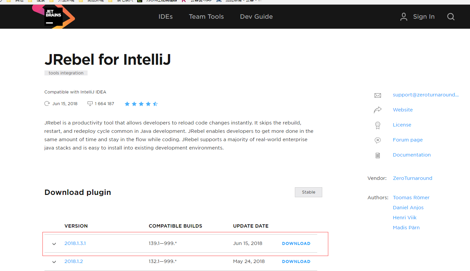Click the Sign In user icon

tap(403, 17)
